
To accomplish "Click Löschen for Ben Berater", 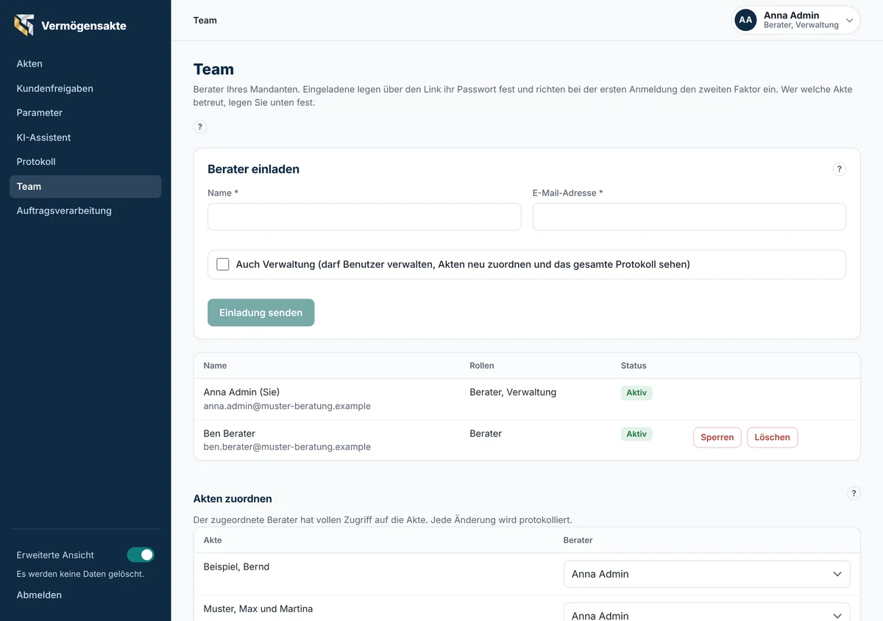I will [x=772, y=437].
